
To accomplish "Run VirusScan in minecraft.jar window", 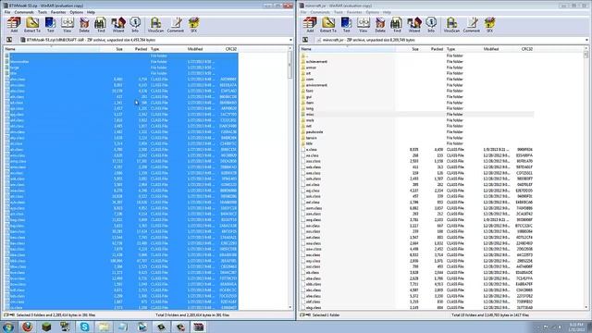I will (451, 25).
